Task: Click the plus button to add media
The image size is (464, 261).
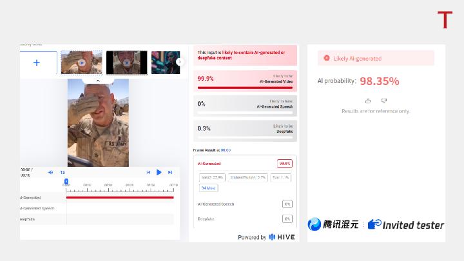Action: tap(37, 63)
